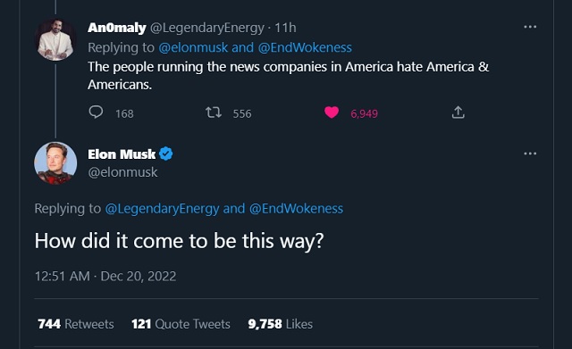
Task: Click Elon Musk's verified badge
Action: (x=166, y=154)
